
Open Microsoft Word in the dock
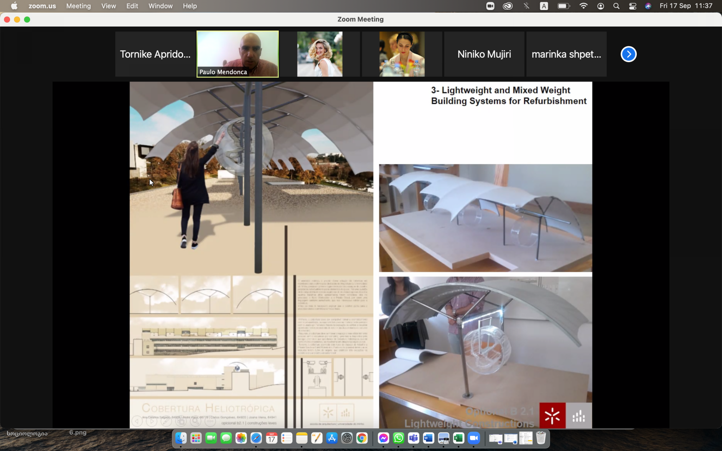click(x=428, y=438)
